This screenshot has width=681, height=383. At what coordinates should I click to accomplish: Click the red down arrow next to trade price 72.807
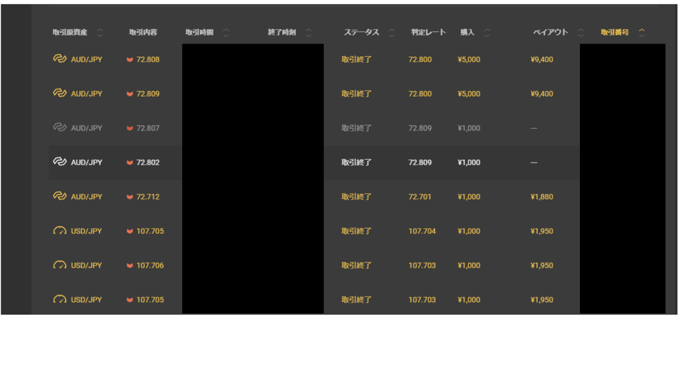[x=130, y=128]
